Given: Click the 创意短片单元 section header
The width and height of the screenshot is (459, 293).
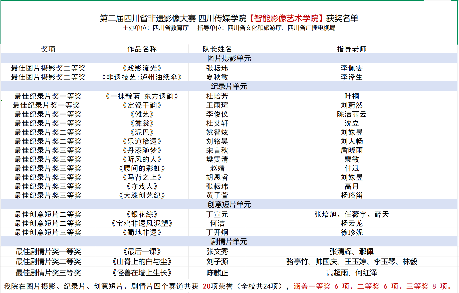Looking at the screenshot, I should point(229,204).
